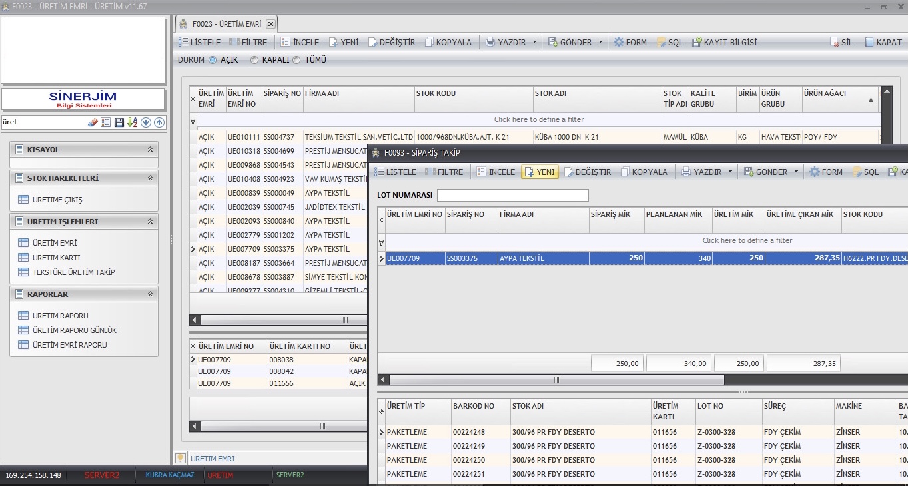Image resolution: width=908 pixels, height=486 pixels.
Task: Click FİLTRE in SİPARİŞ TAKİP toolbar
Action: point(444,172)
